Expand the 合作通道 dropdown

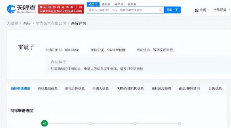point(222,10)
